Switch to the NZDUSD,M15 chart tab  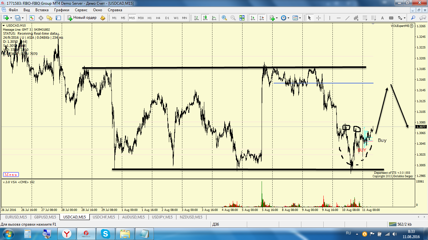191,217
